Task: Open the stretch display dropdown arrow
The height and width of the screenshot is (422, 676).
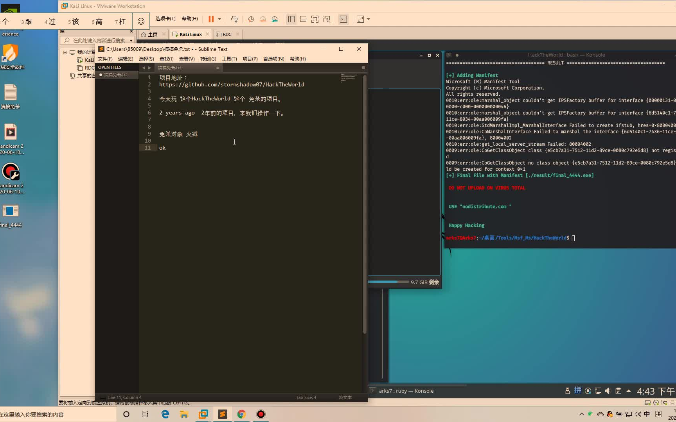Action: point(369,19)
